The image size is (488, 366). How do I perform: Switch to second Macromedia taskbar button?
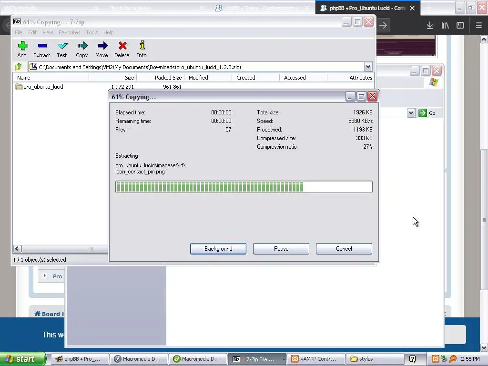(x=198, y=359)
